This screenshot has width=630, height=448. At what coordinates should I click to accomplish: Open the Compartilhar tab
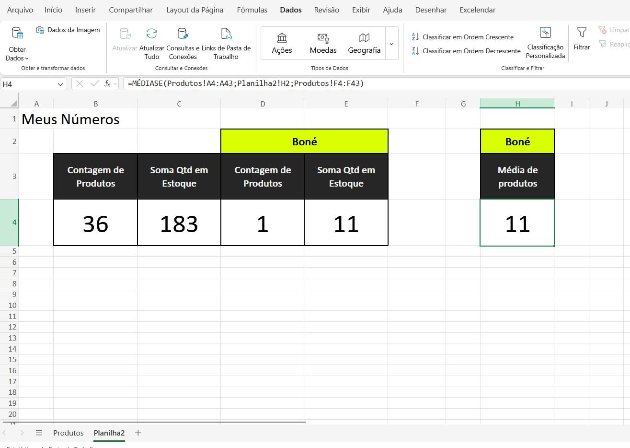tap(131, 10)
